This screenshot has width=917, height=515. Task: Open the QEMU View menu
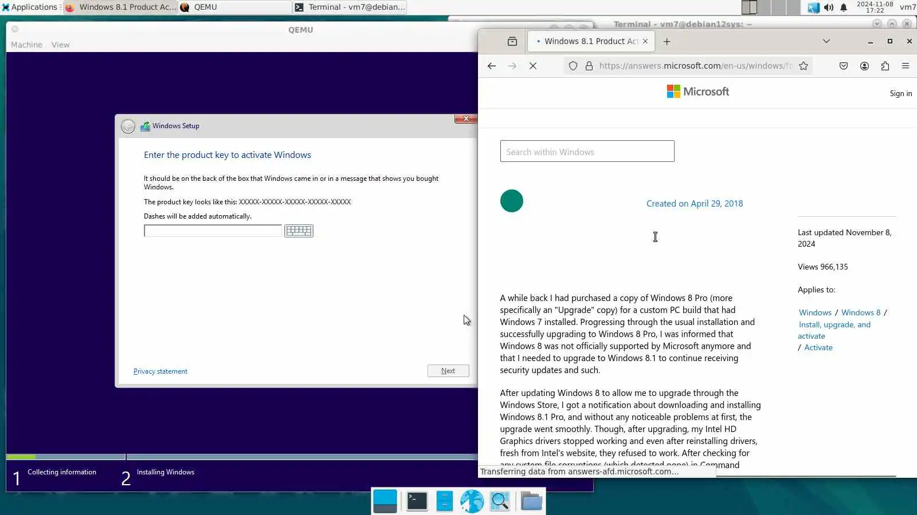(60, 45)
